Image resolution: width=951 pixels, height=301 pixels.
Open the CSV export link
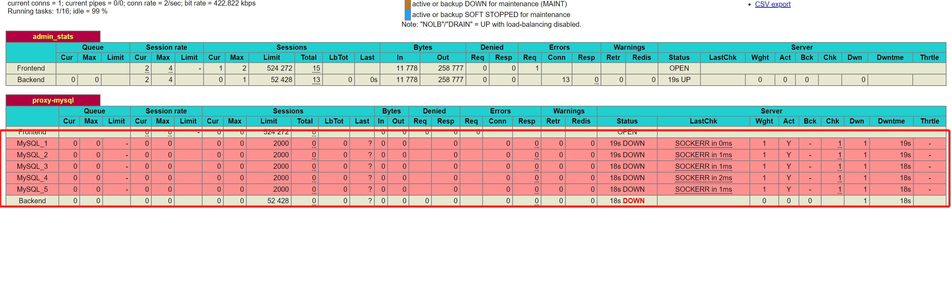[x=772, y=4]
